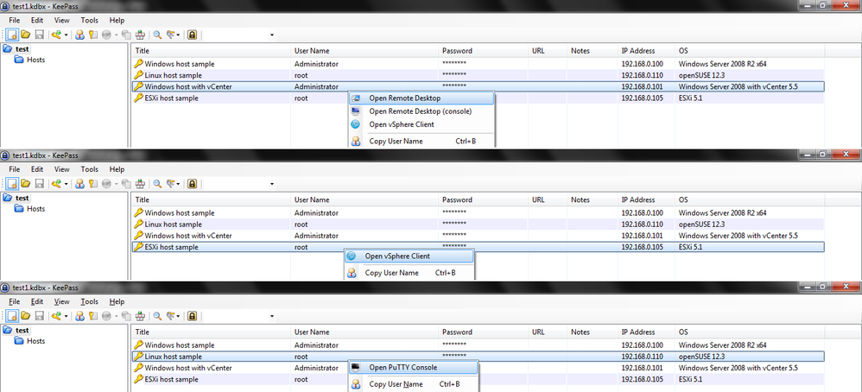Select test root group in middle window tree
862x392 pixels.
click(x=22, y=197)
